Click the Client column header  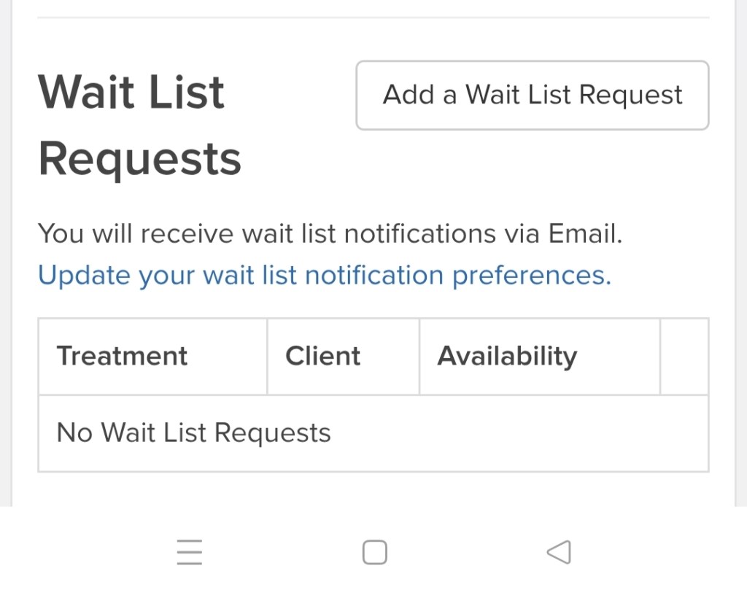tap(322, 357)
